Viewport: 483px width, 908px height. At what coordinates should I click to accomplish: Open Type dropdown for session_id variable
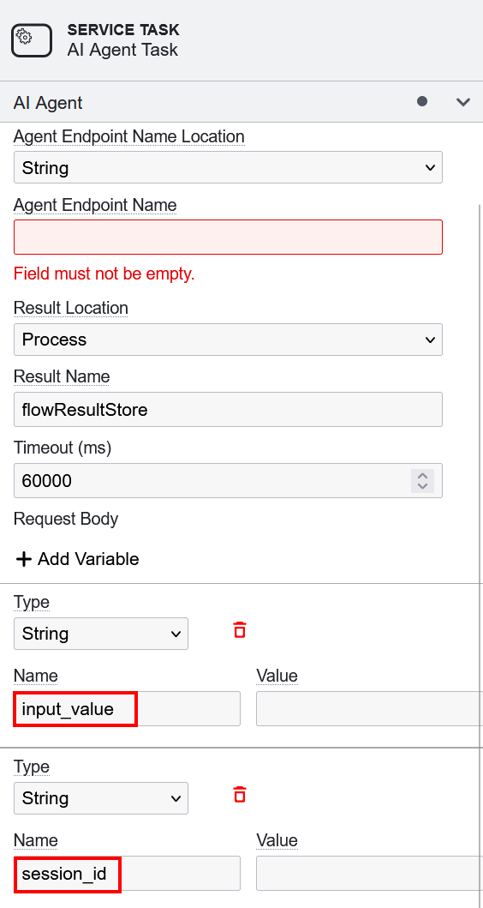(x=101, y=798)
